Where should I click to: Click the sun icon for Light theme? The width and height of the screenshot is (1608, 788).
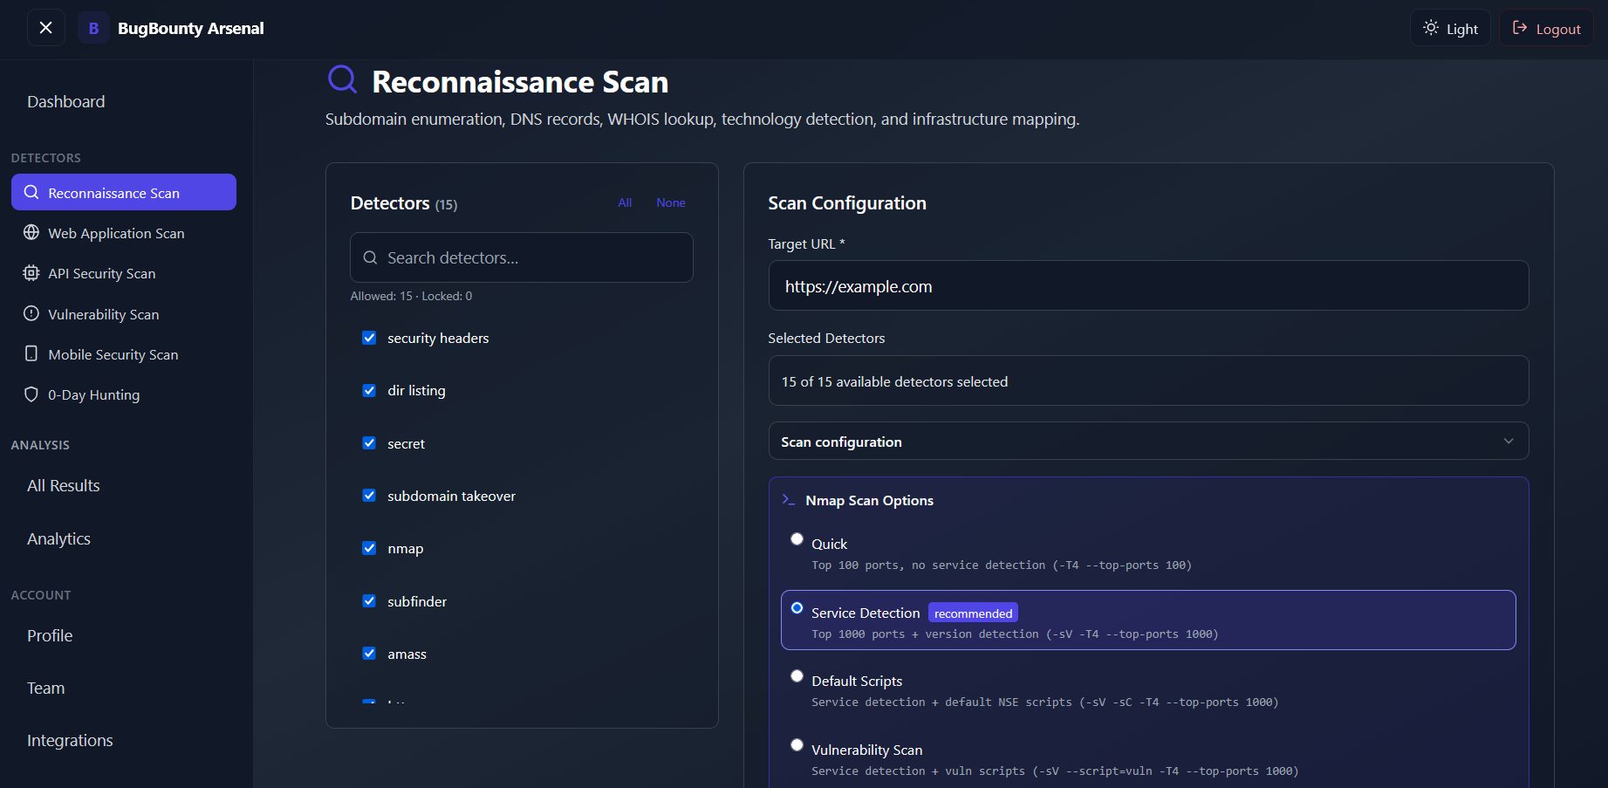1431,28
